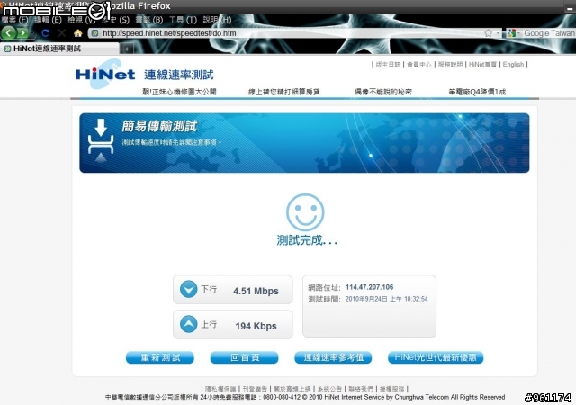The width and height of the screenshot is (576, 405).
Task: Click the transfer test arrows icon in banner
Action: click(x=101, y=140)
